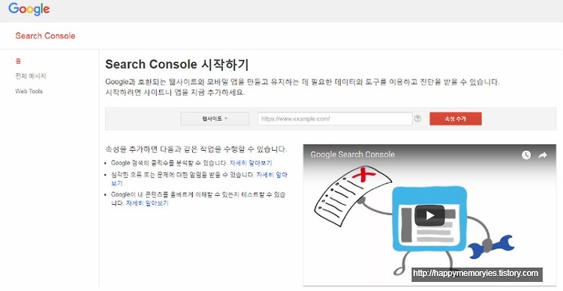The image size is (563, 291).
Task: Click the help question mark icon
Action: (417, 118)
